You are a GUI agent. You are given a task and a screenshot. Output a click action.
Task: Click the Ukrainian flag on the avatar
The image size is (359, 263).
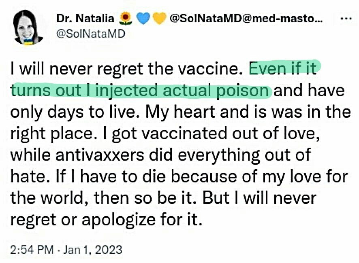[28, 42]
